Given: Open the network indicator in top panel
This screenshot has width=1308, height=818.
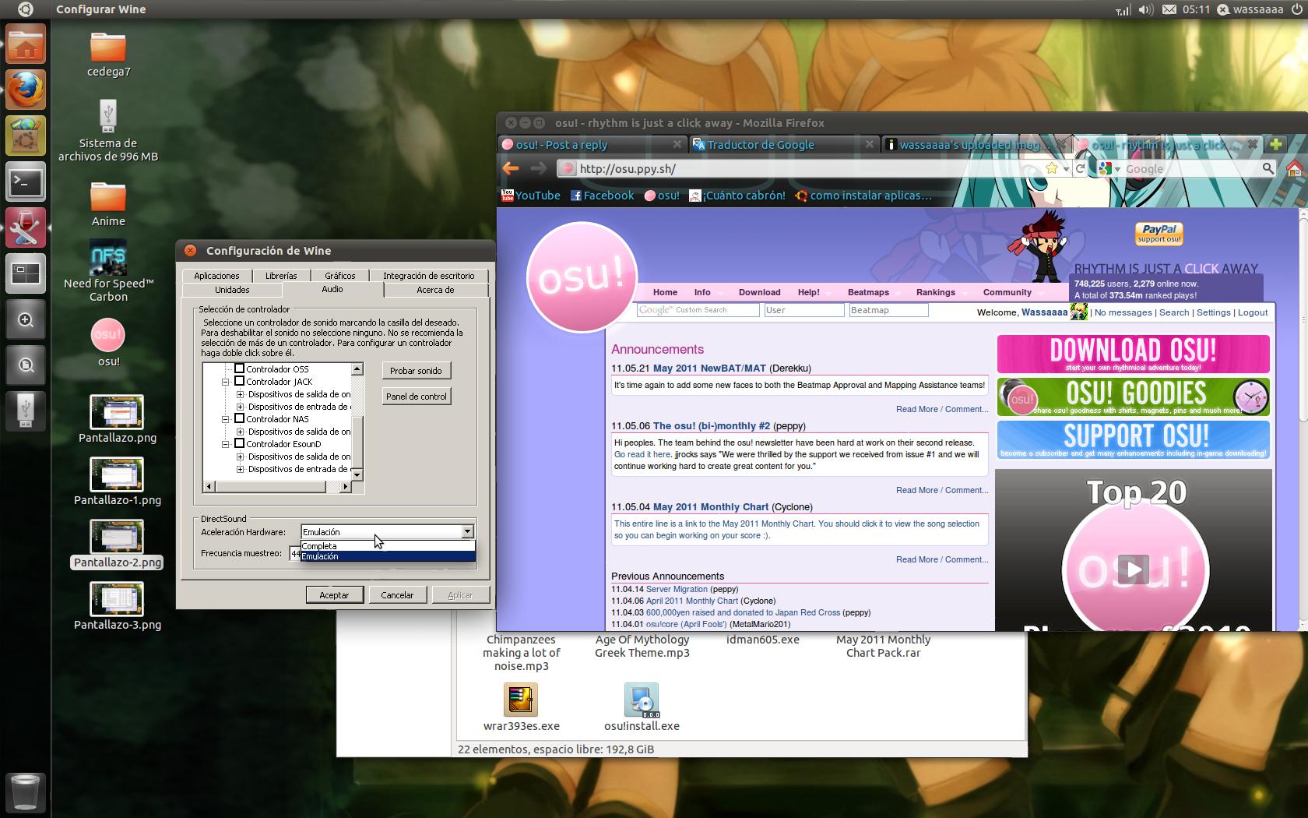Looking at the screenshot, I should coord(1123,10).
